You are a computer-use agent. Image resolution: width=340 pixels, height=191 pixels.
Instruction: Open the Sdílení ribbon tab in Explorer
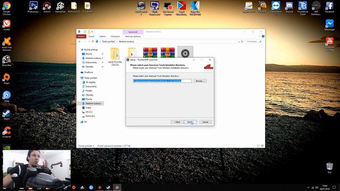pos(103,37)
